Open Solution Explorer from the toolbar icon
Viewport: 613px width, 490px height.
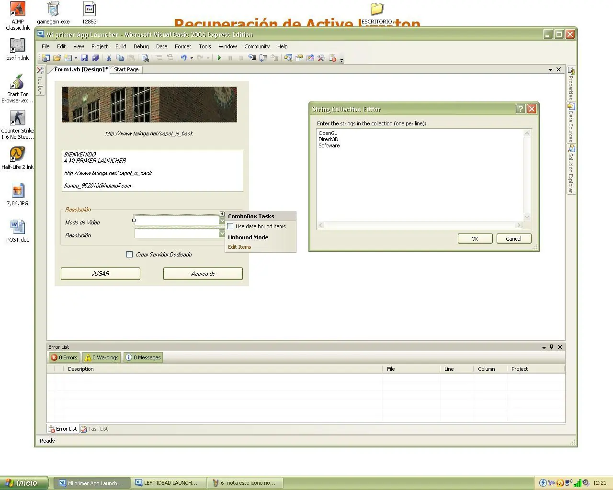pyautogui.click(x=288, y=58)
